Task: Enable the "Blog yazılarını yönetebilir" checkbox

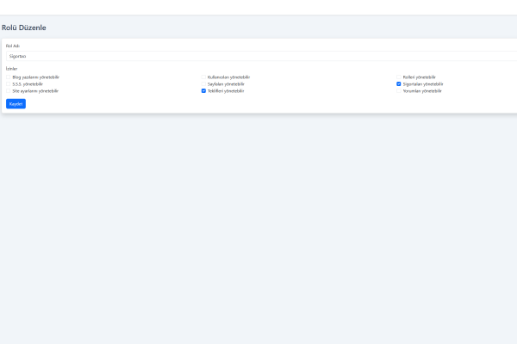Action: coord(9,77)
